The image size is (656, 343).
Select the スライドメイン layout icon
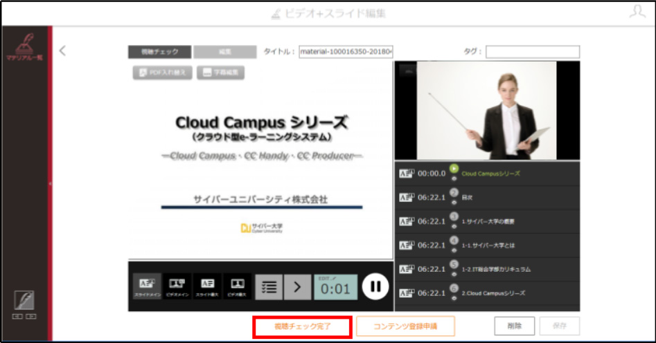click(147, 286)
